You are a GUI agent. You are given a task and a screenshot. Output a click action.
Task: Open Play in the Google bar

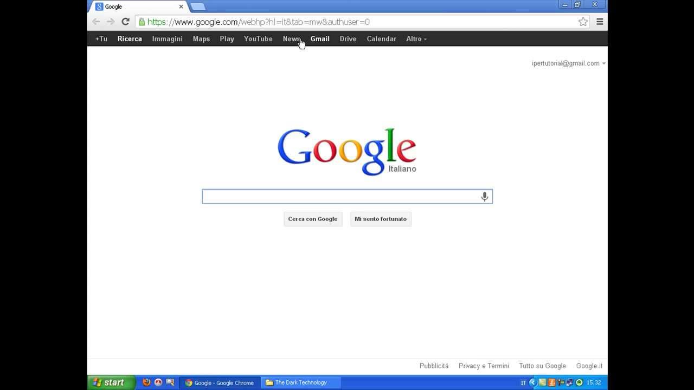pyautogui.click(x=227, y=39)
